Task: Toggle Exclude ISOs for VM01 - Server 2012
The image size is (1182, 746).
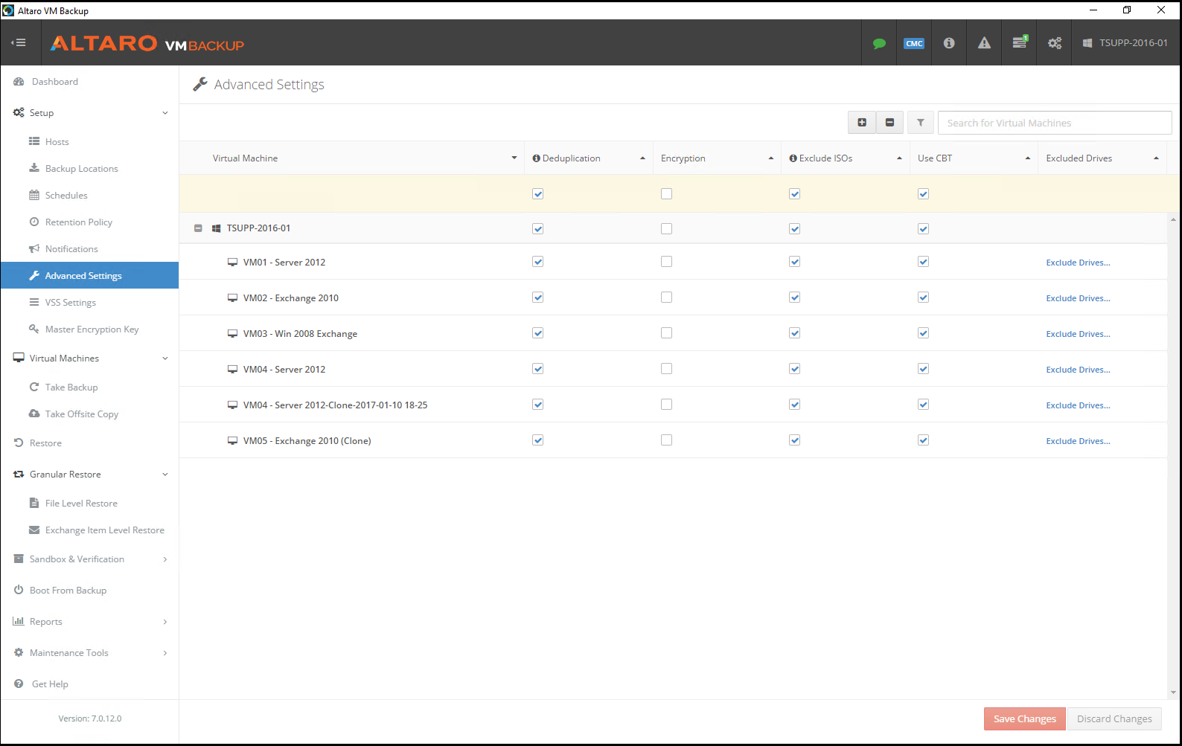Action: click(x=795, y=262)
